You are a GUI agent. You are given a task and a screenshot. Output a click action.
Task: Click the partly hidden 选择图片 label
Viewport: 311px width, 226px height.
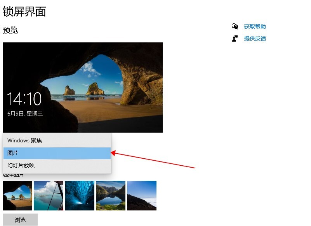pos(13,175)
